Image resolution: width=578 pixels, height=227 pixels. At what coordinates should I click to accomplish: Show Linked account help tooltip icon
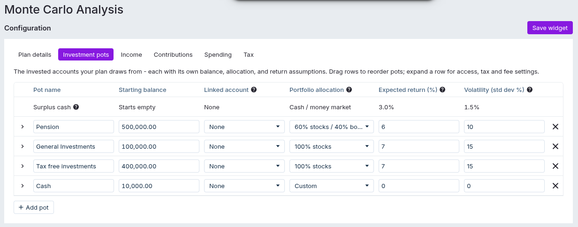click(254, 90)
